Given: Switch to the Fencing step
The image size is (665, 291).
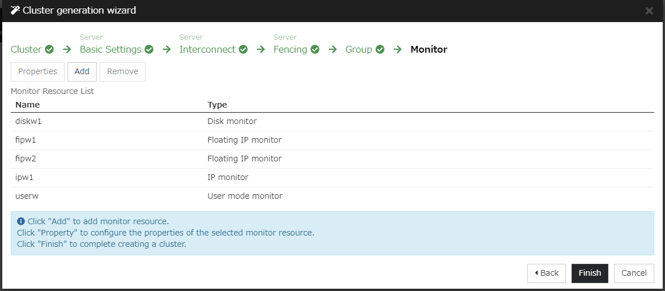Looking at the screenshot, I should point(290,49).
